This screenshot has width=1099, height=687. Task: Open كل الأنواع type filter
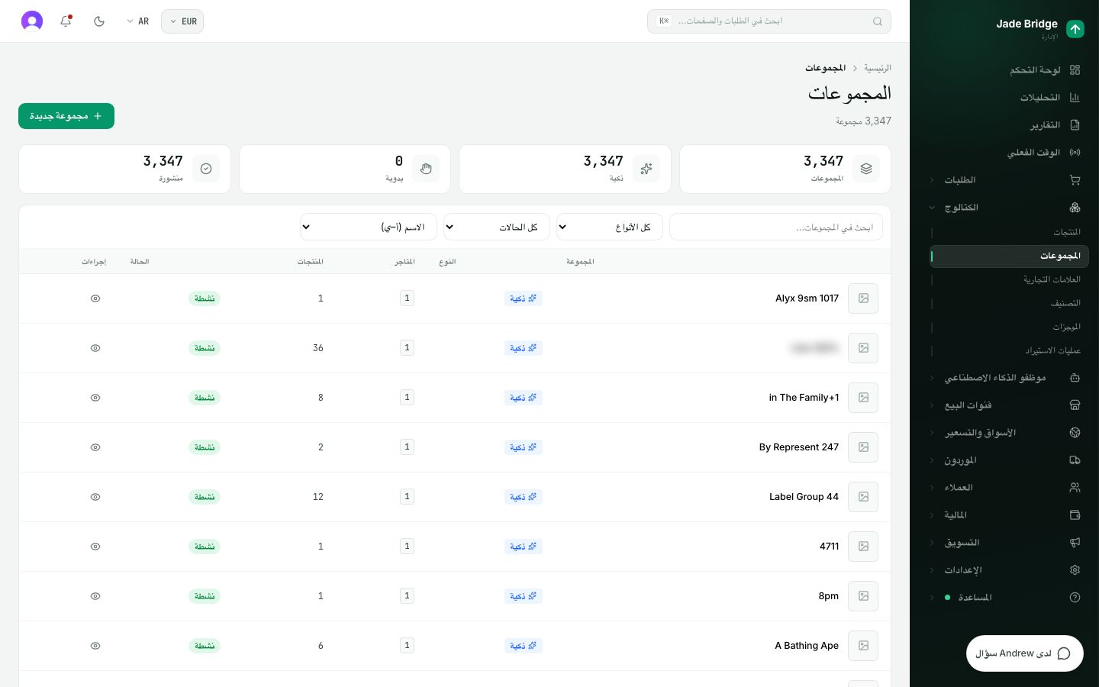tap(610, 227)
